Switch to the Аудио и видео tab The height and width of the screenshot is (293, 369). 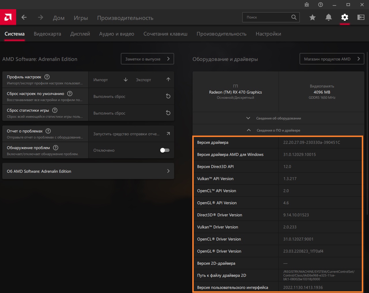pos(117,34)
